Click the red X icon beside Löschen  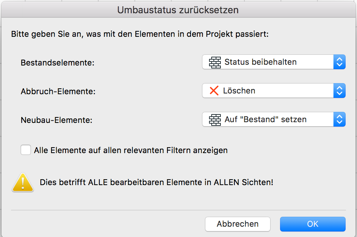(x=214, y=91)
